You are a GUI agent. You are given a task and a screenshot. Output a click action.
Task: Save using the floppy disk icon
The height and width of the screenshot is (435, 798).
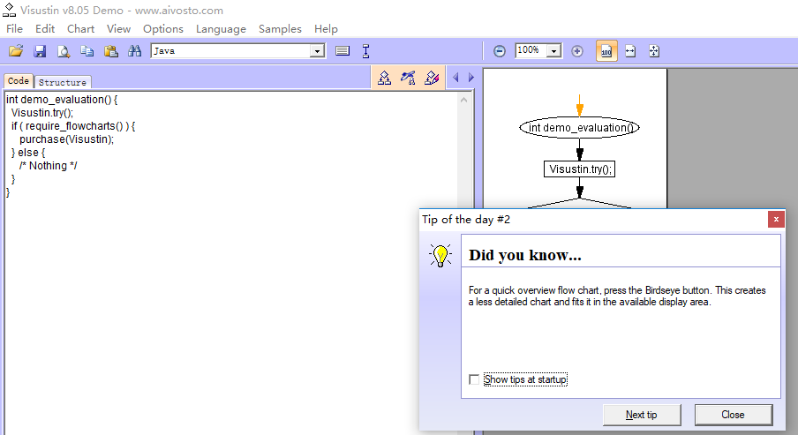tap(40, 51)
